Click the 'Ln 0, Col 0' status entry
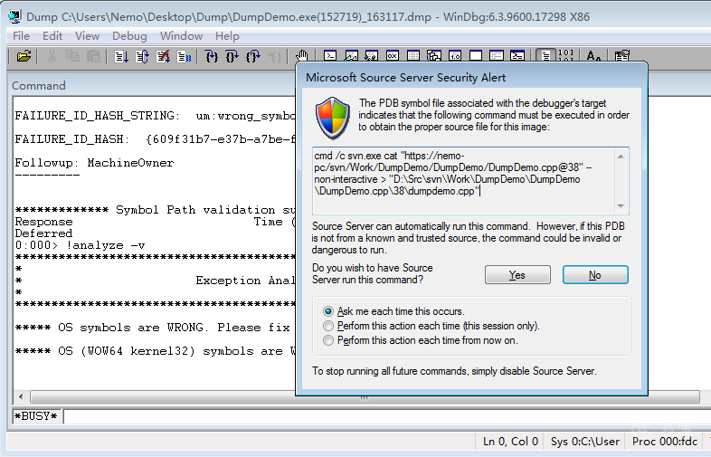This screenshot has height=457, width=711. [510, 441]
